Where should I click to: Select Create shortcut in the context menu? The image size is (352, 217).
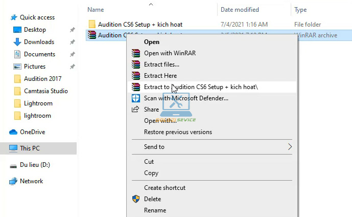coord(165,188)
